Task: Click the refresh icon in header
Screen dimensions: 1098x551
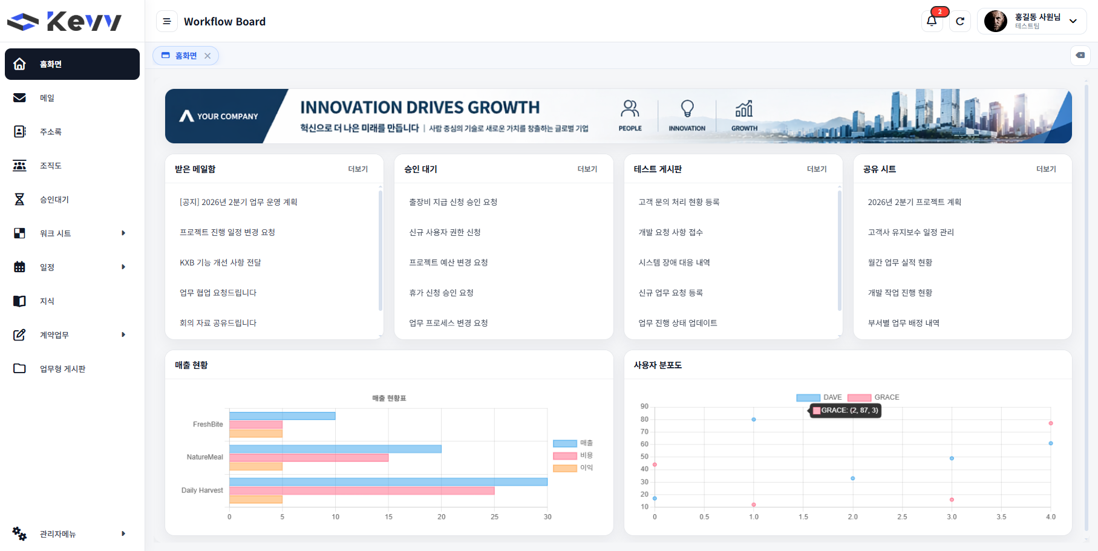Action: (960, 21)
